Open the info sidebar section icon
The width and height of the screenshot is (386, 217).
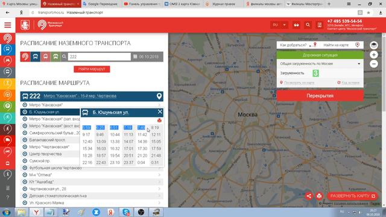[x=8, y=174]
